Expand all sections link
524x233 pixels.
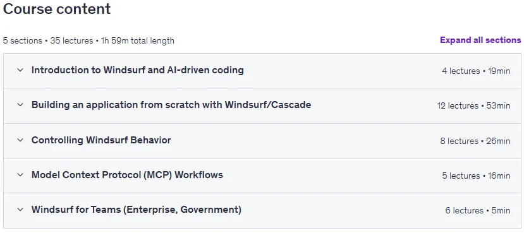click(480, 40)
